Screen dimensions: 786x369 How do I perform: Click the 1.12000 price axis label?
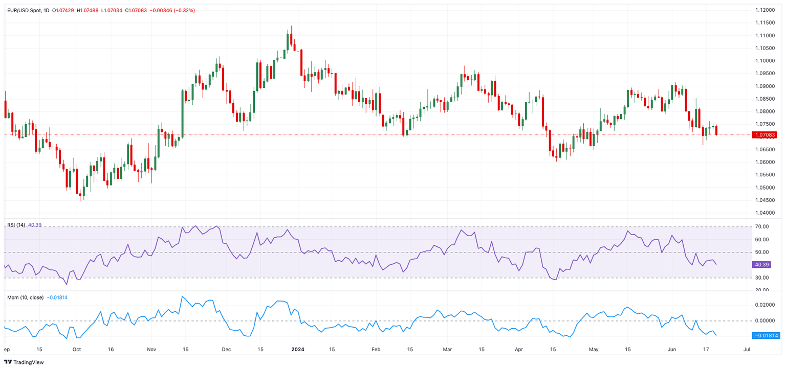click(x=765, y=10)
